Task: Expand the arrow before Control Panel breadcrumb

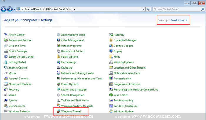Action: point(22,9)
